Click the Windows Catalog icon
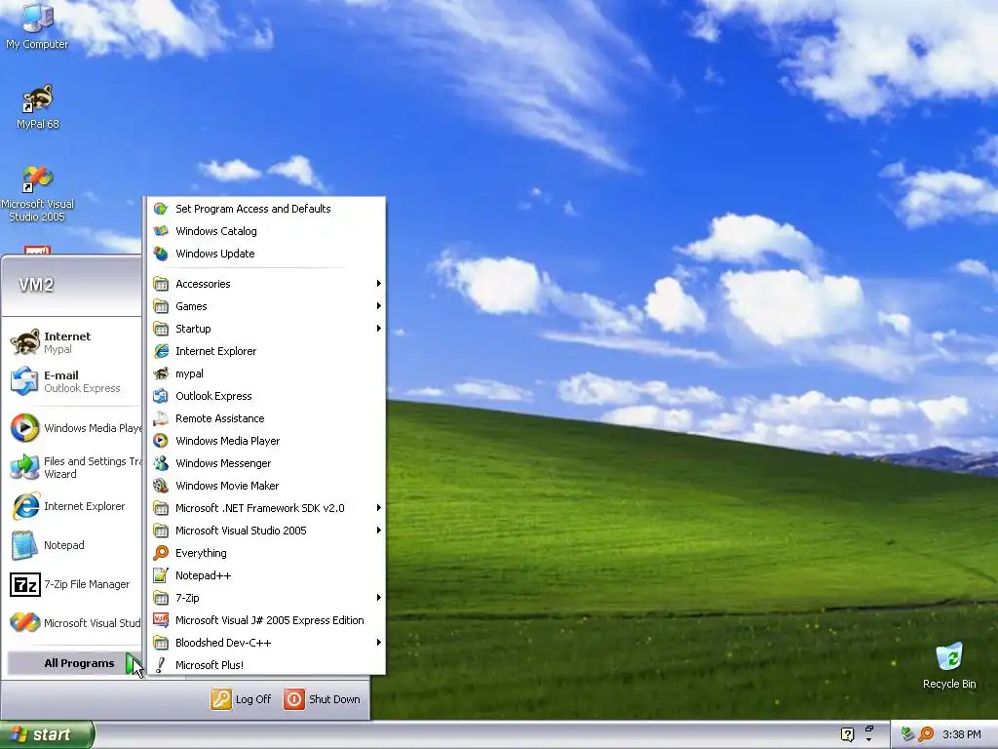 click(x=161, y=231)
